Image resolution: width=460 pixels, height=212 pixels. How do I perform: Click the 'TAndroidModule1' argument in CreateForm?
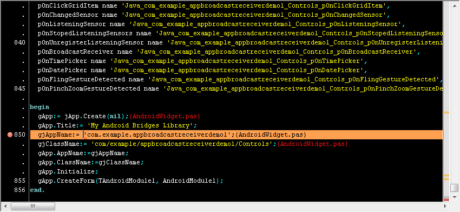click(127, 181)
